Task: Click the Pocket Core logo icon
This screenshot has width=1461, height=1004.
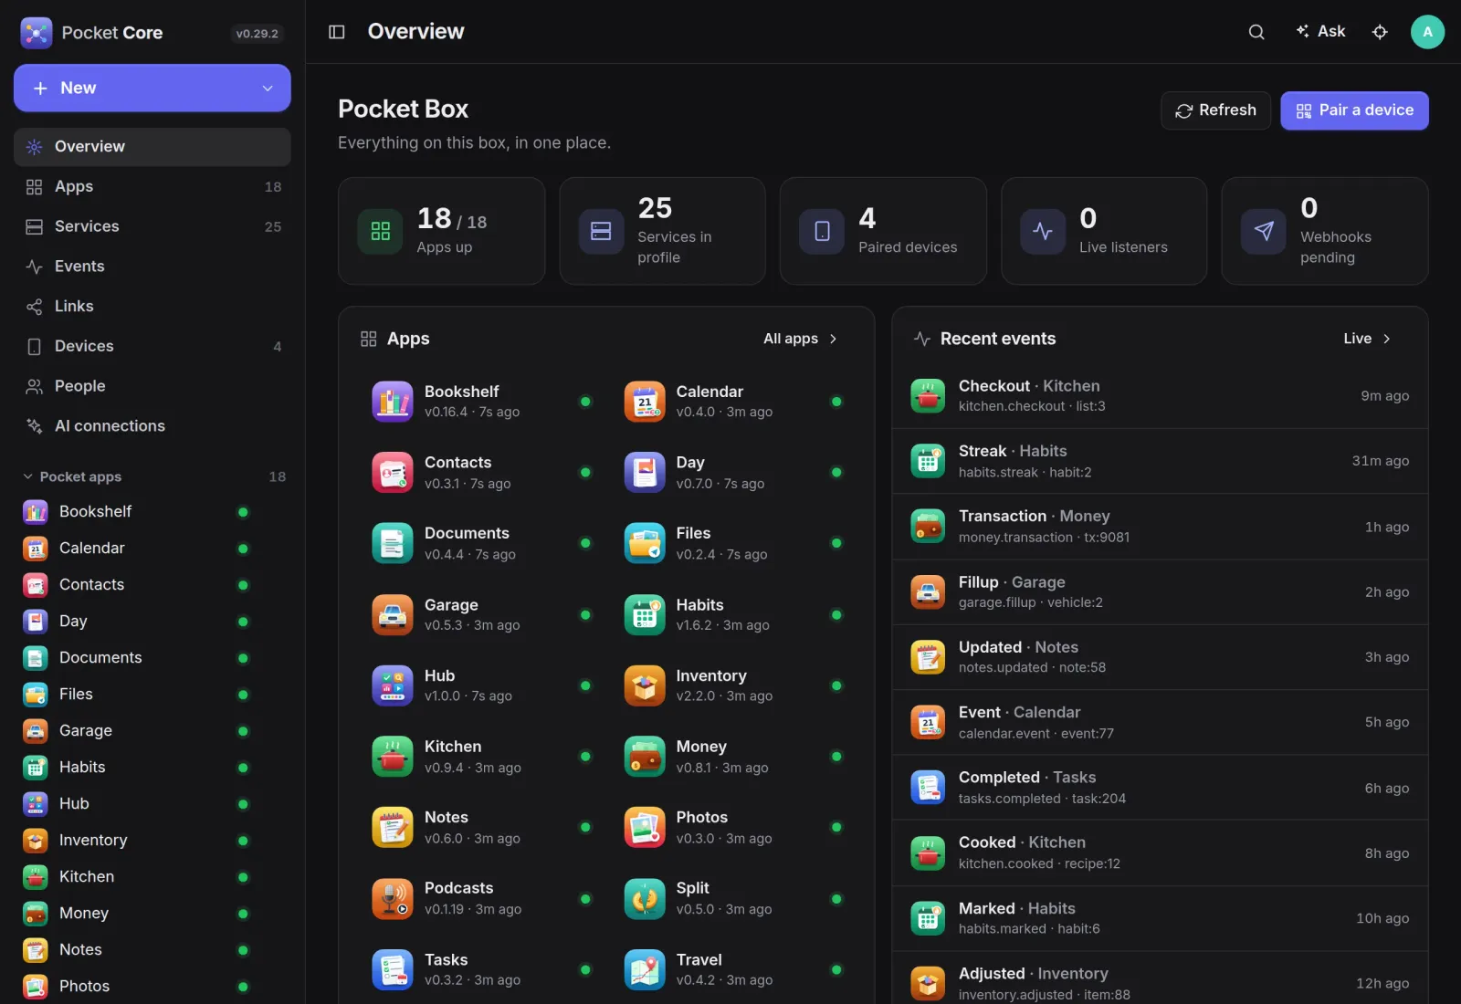Action: pos(37,33)
